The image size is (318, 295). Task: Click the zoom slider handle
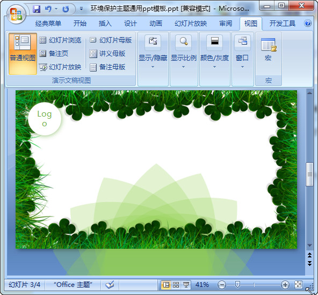(x=237, y=285)
